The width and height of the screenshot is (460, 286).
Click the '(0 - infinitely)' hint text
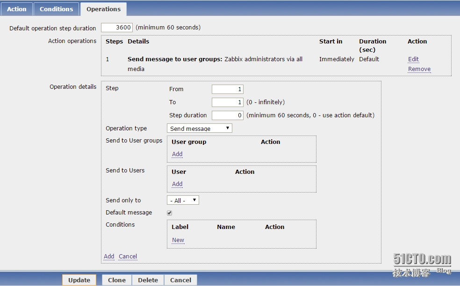[x=266, y=102]
